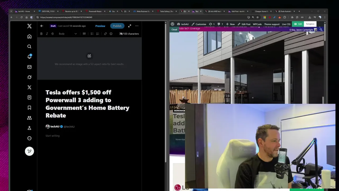Click green Edit button in admin bar

tap(298, 24)
